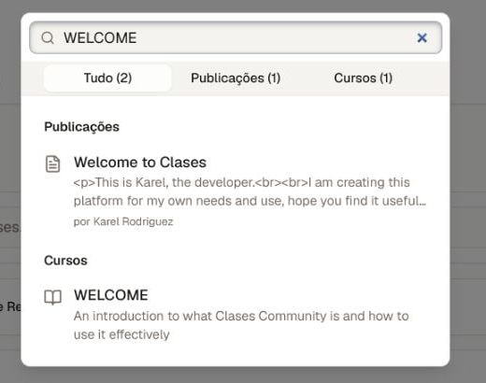Click the snippet starting 'This is Karel, the developer'
Screen dimensions: 486x383
click(x=241, y=182)
